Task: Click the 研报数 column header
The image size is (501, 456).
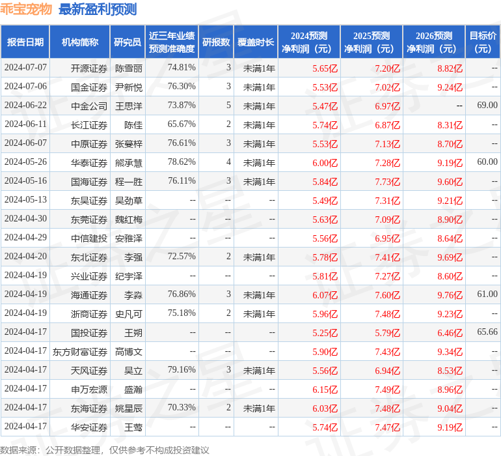Action: (216, 42)
